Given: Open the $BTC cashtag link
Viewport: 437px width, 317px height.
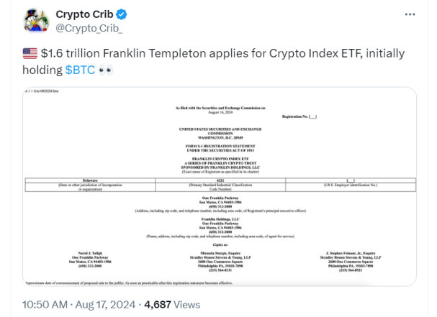Looking at the screenshot, I should coord(80,70).
